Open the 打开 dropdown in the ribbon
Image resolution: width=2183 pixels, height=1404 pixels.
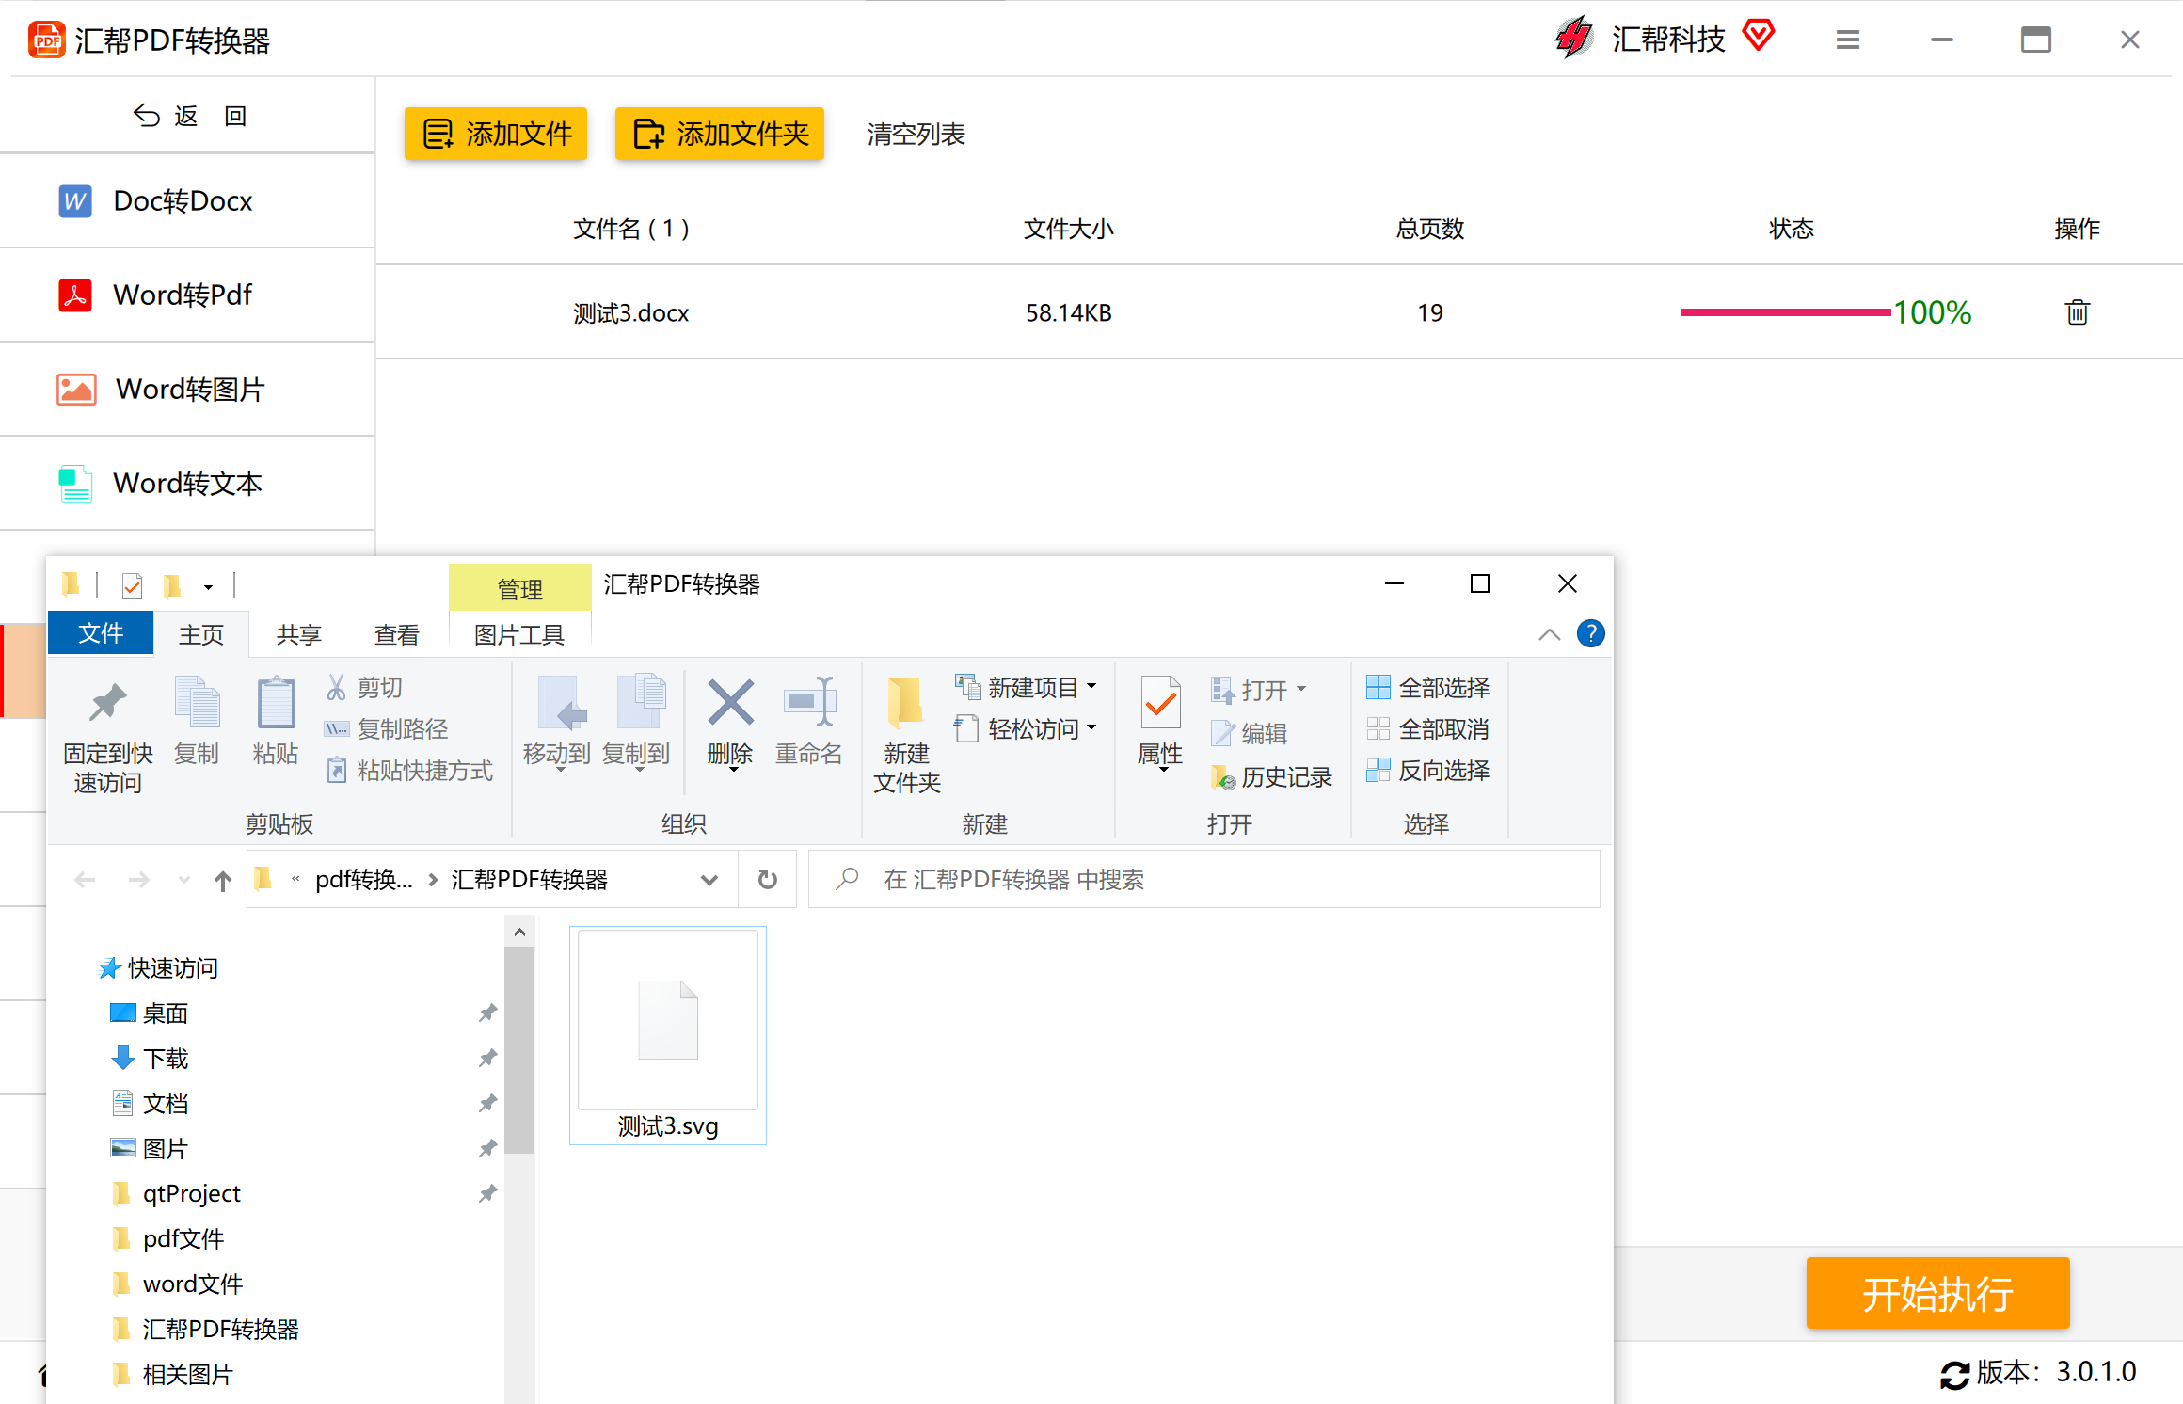(1301, 689)
